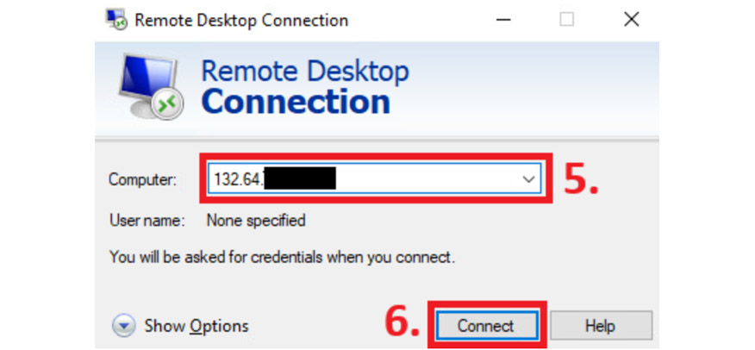Click the credentials notice message text
Screen dimensions: 755x350
coord(282,256)
